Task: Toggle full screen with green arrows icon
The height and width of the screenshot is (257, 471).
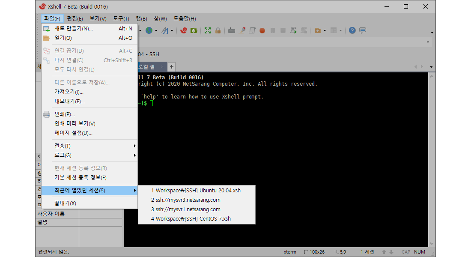Action: pos(208,30)
